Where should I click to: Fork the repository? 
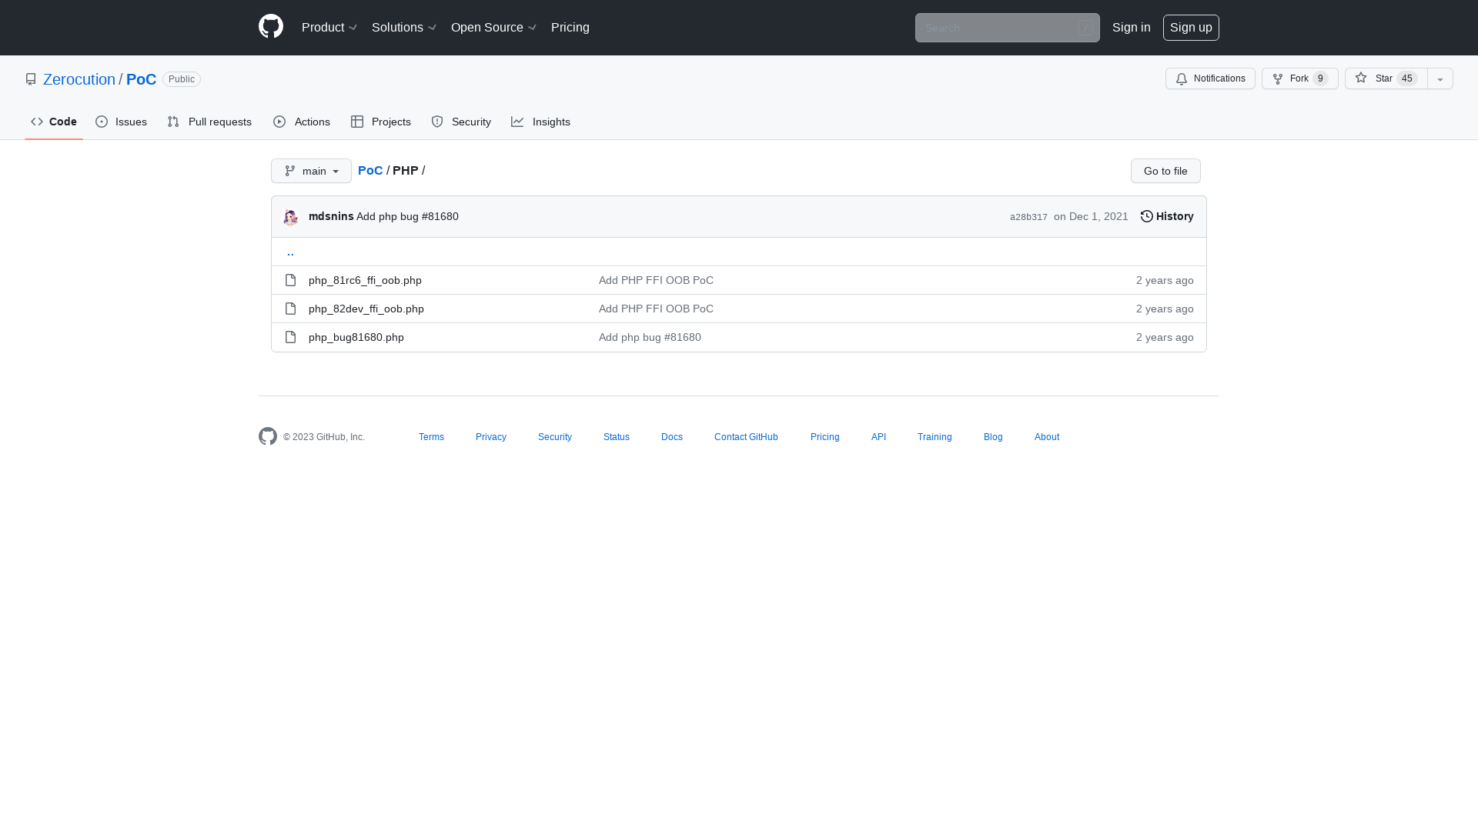pos(1299,78)
